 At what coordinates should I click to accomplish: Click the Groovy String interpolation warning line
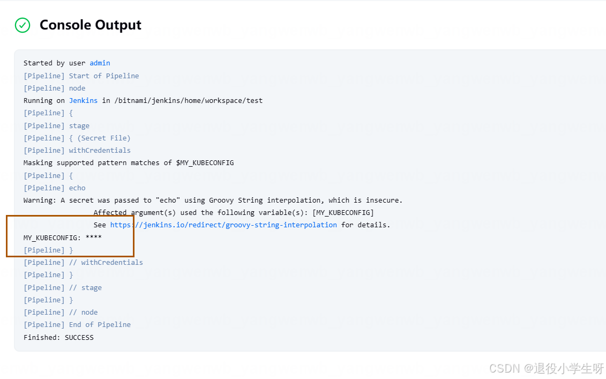[x=213, y=200]
